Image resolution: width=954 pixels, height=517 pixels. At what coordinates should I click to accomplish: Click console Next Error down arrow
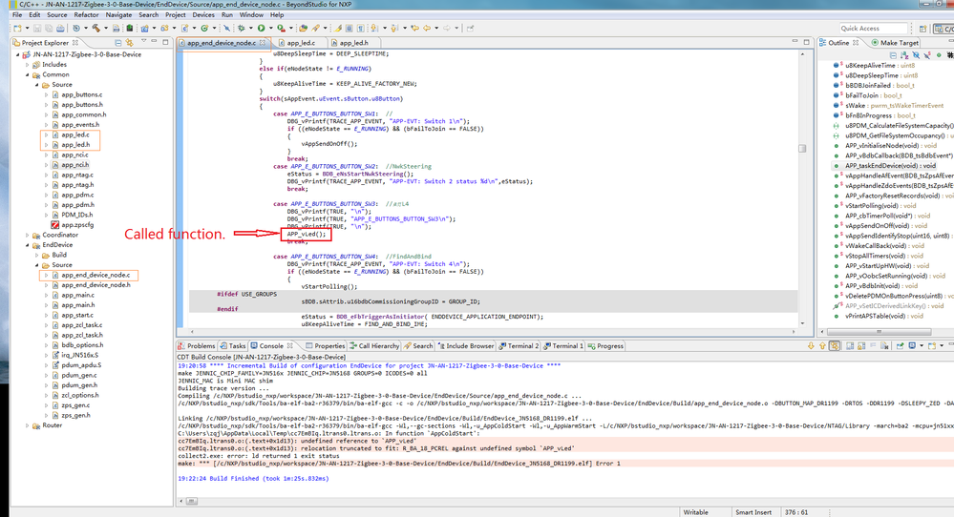pyautogui.click(x=811, y=345)
